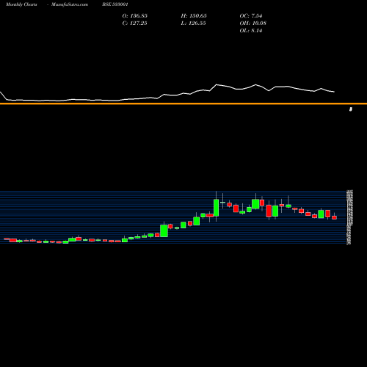Viewport: 367px width, 367px height.
Task: Click the 'OL: 8.14' value
Action: [251, 31]
